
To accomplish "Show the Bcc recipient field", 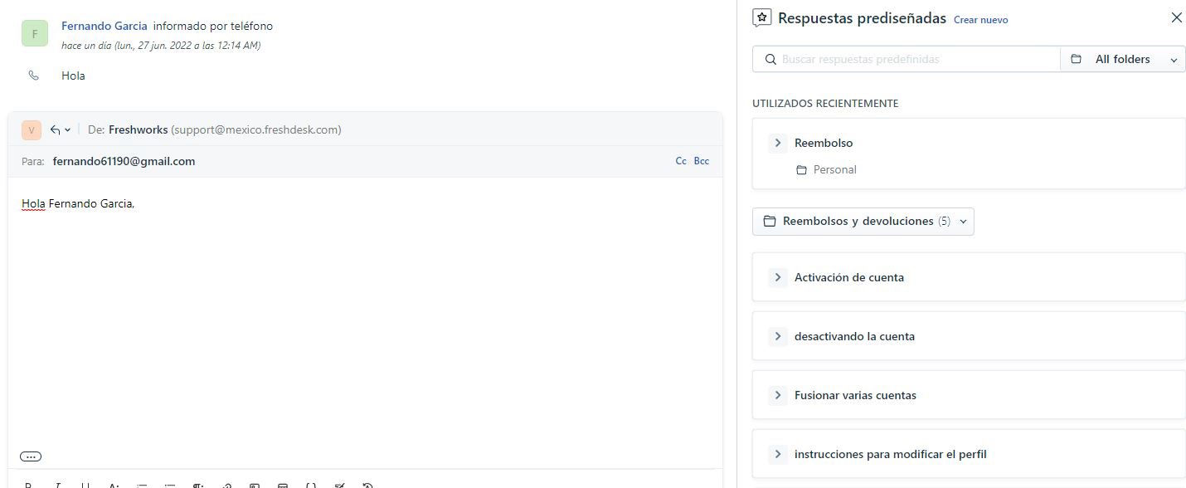I will point(701,160).
